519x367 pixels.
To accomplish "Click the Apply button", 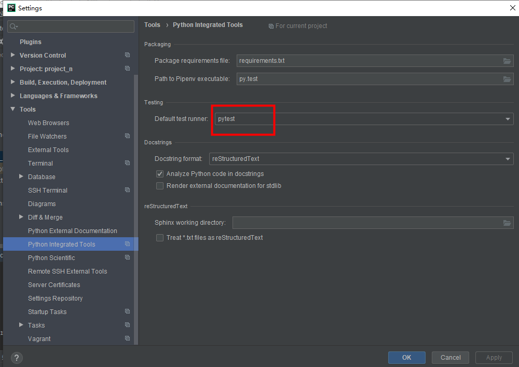I will pyautogui.click(x=494, y=358).
